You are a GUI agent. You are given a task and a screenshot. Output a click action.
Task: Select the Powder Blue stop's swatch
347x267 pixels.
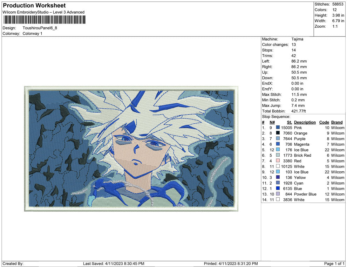(x=278, y=194)
